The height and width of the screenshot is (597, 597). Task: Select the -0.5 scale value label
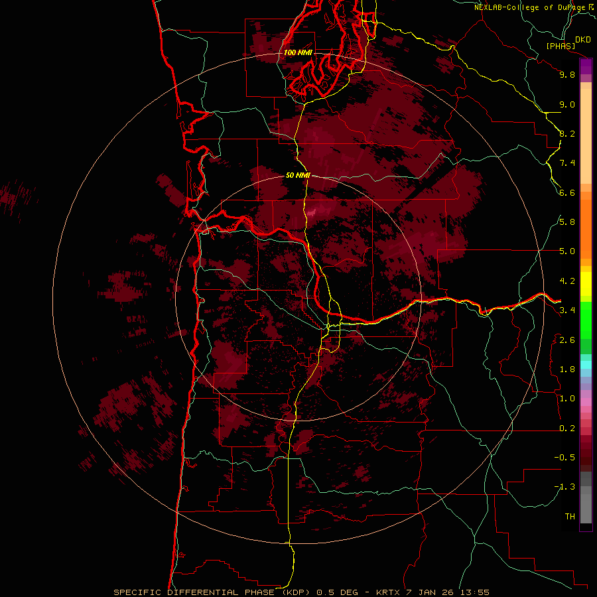tap(564, 458)
